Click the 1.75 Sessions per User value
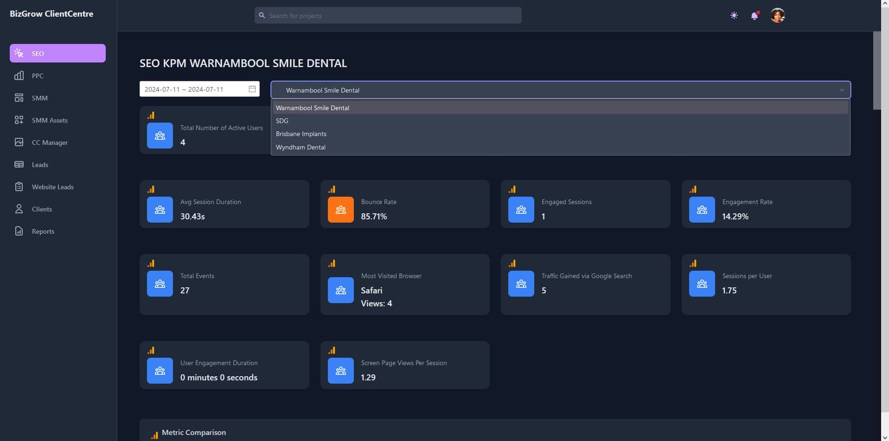889x441 pixels. pyautogui.click(x=729, y=290)
